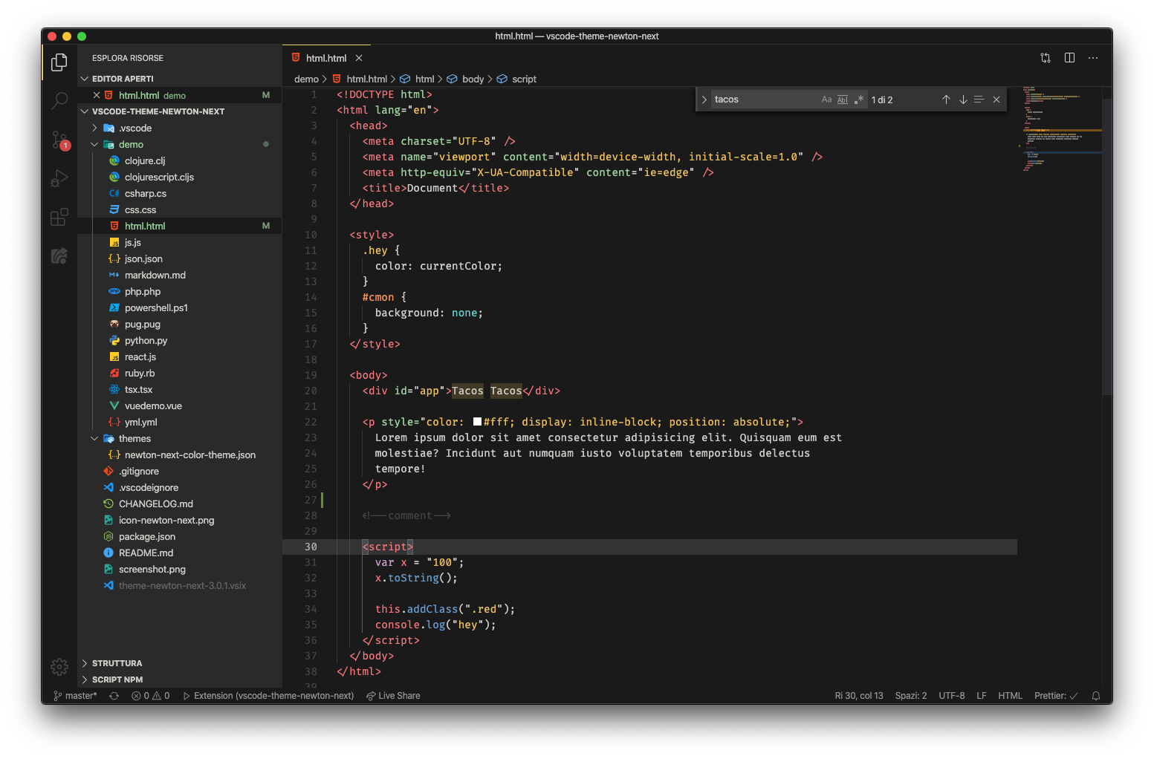Screen dimensions: 1154x759
Task: Open the white #fff color swatch
Action: [x=477, y=422]
